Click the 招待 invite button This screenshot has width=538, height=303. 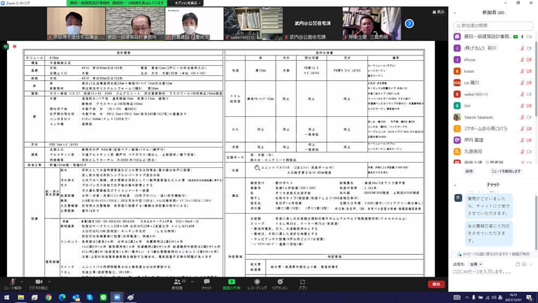coord(469,171)
